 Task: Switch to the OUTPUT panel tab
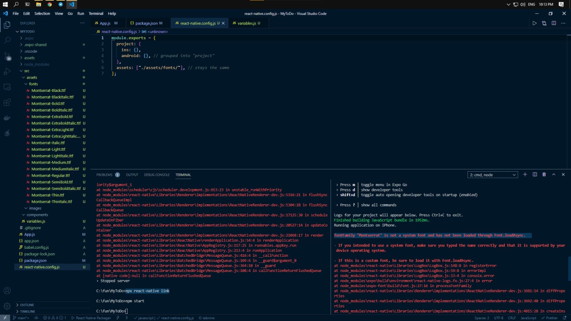(x=132, y=175)
